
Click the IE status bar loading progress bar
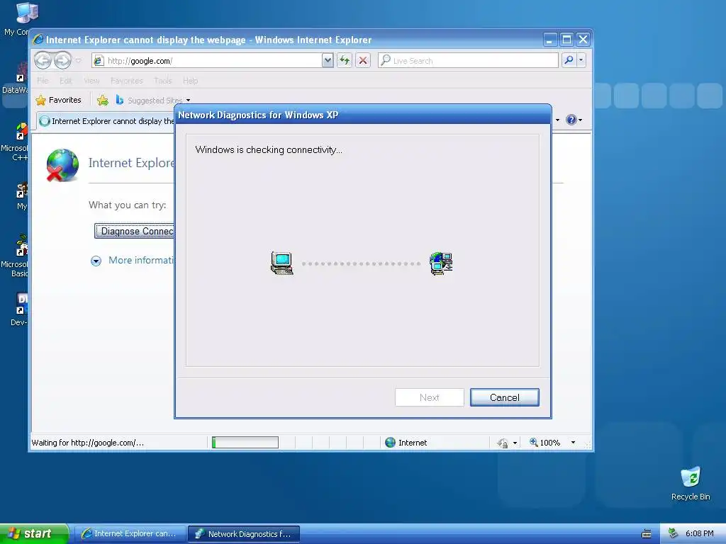(245, 443)
